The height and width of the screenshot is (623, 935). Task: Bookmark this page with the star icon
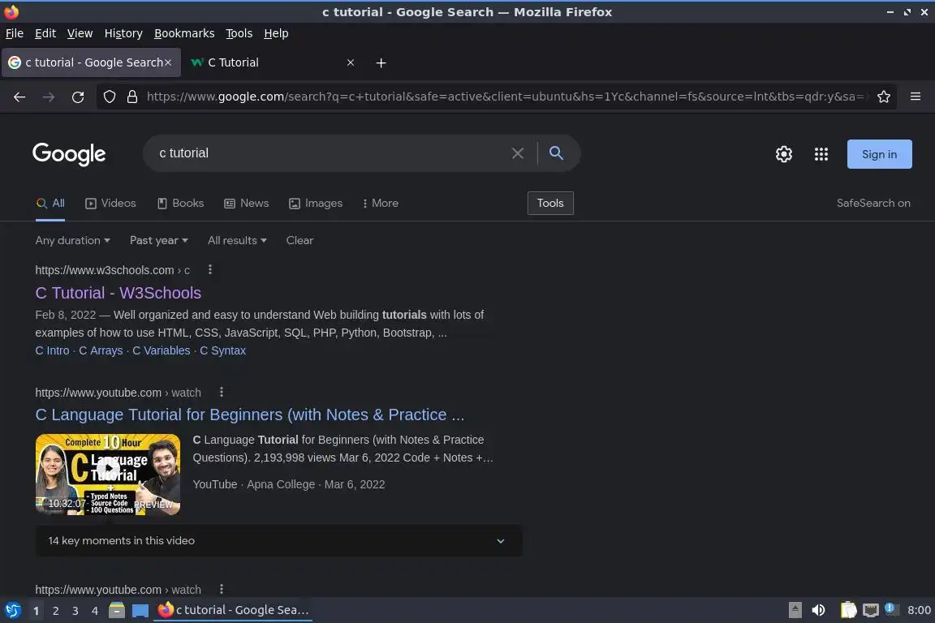tap(884, 97)
